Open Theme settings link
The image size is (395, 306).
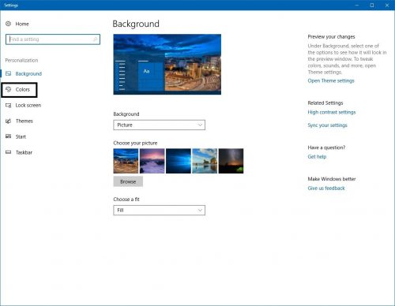(x=331, y=80)
